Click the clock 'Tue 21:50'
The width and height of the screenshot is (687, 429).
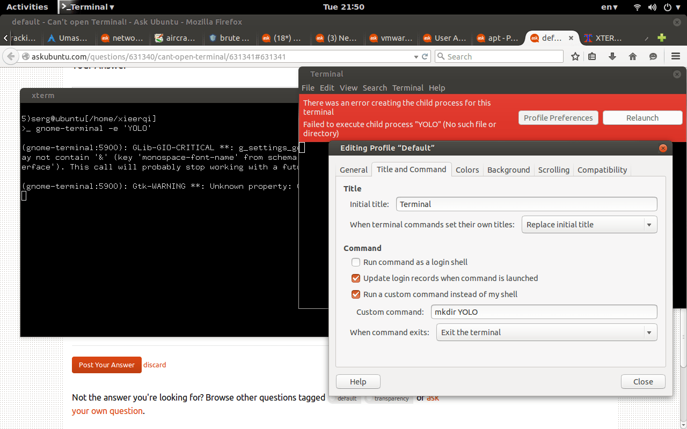(343, 7)
